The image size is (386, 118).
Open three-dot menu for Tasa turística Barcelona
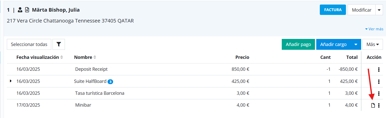(x=379, y=93)
